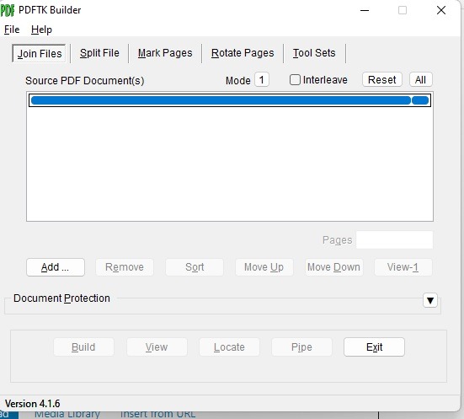This screenshot has width=464, height=419.
Task: Click the Locate button
Action: [x=229, y=347]
